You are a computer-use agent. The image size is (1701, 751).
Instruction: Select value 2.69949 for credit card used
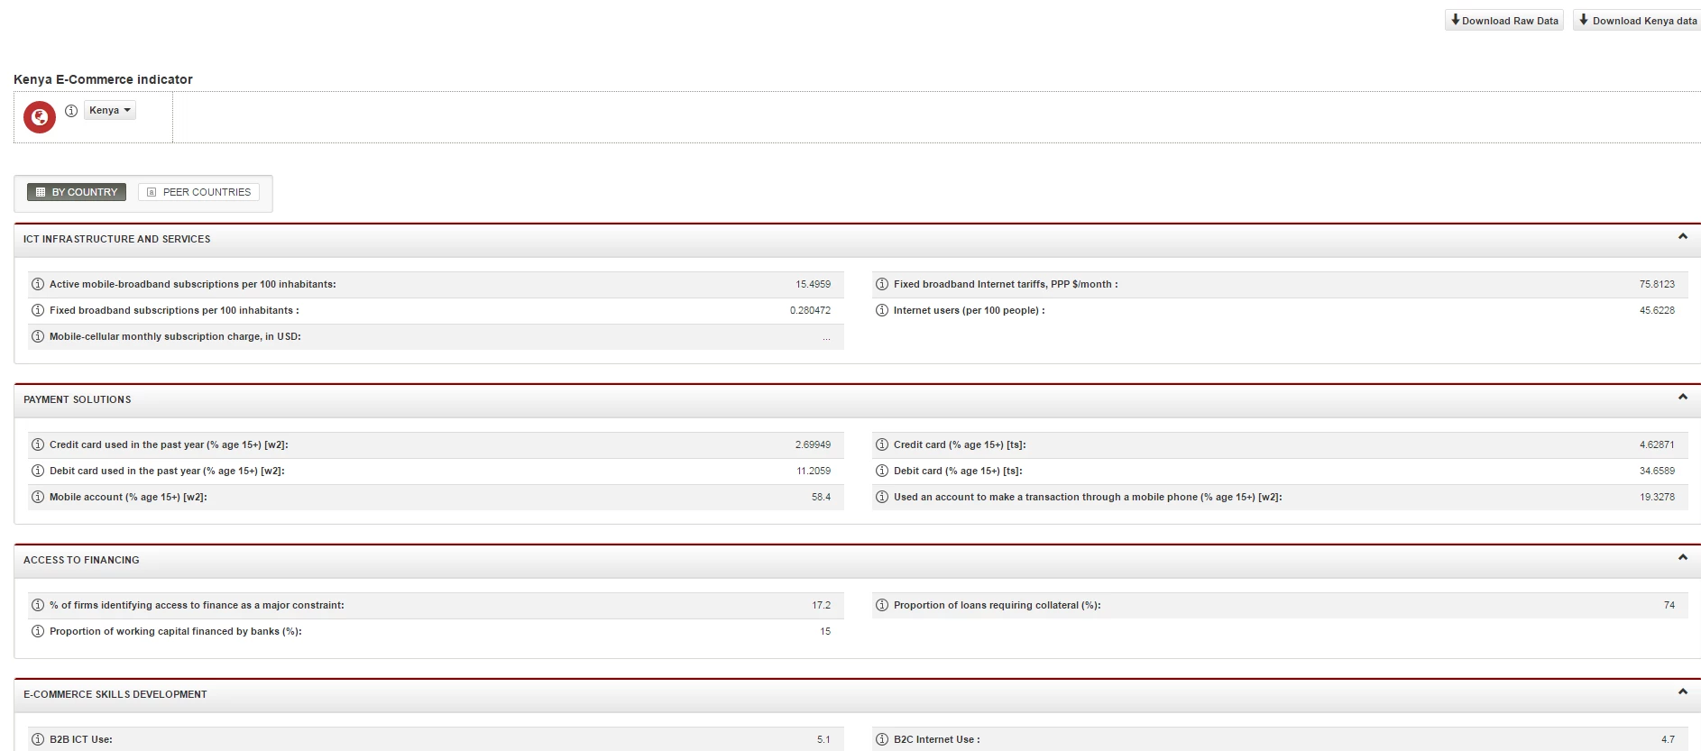click(x=813, y=444)
